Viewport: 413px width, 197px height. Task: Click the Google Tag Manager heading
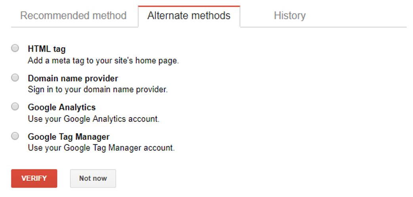point(69,137)
